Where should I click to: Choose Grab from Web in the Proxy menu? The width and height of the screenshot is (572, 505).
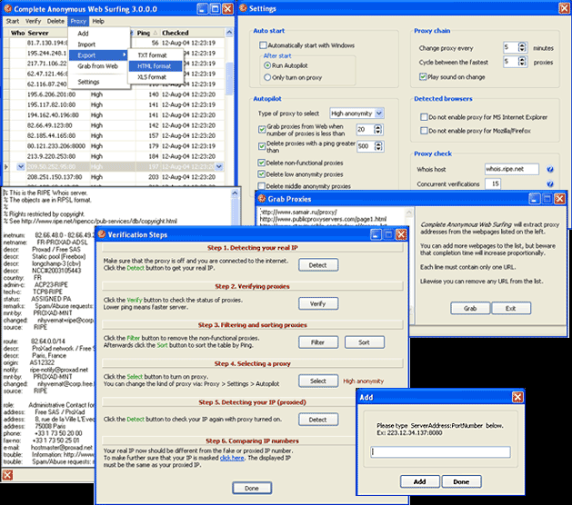point(97,66)
